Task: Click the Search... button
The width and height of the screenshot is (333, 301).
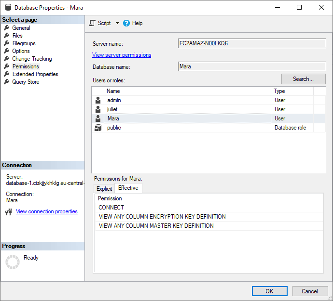Action: coord(303,79)
